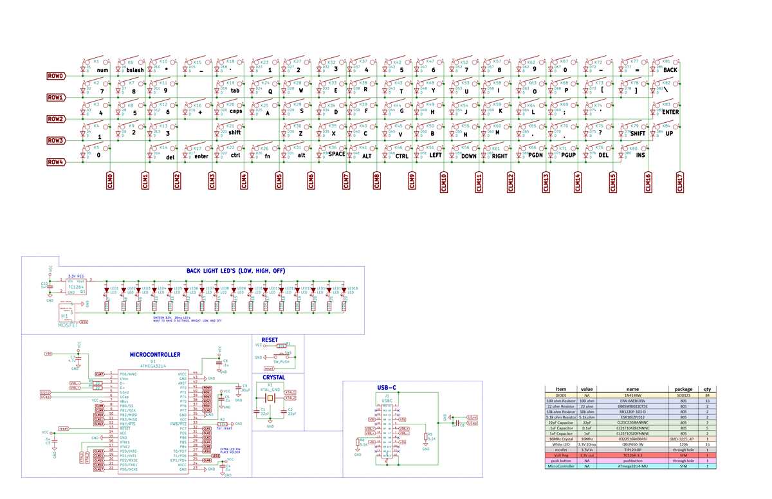
Task: Click the PGUP key label
Action: (568, 156)
